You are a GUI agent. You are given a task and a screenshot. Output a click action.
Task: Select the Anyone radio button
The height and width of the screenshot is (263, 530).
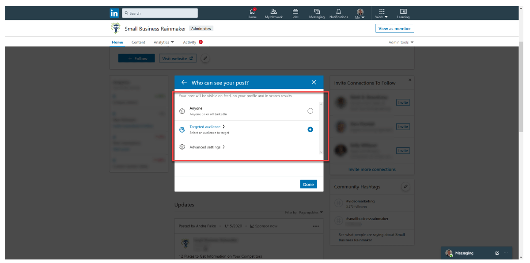tap(310, 111)
